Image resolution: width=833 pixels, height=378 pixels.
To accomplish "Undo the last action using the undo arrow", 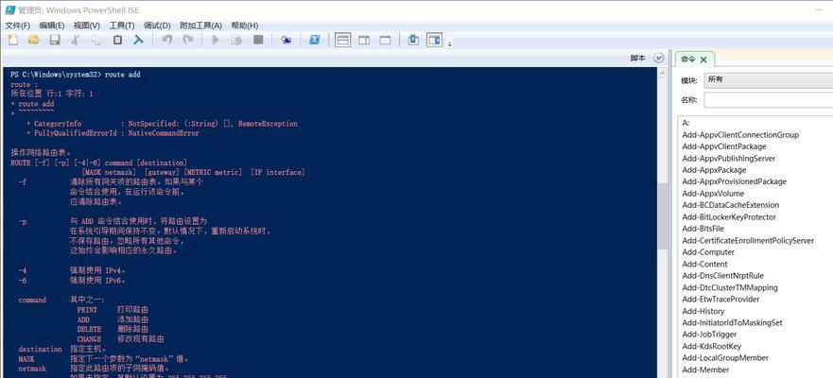I will [x=166, y=40].
